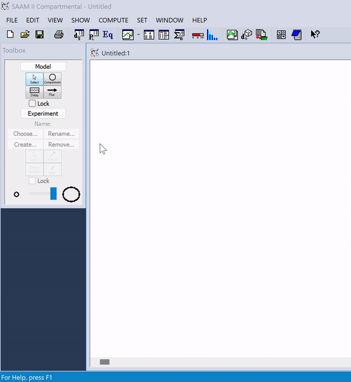The height and width of the screenshot is (382, 351).
Task: Toggle the Lock checkbox under Model
Action: (32, 104)
